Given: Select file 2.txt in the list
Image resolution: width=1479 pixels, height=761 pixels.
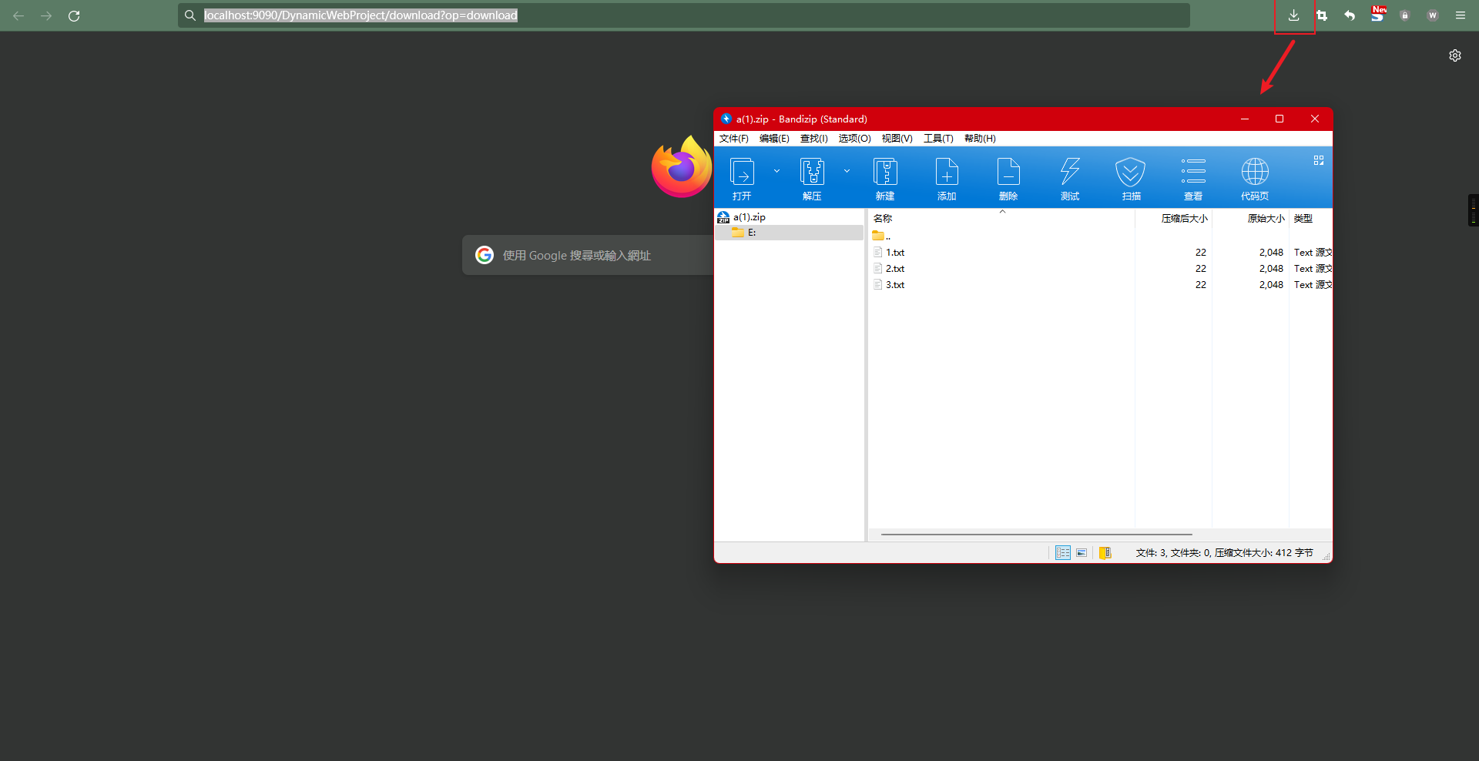Looking at the screenshot, I should tap(889, 269).
